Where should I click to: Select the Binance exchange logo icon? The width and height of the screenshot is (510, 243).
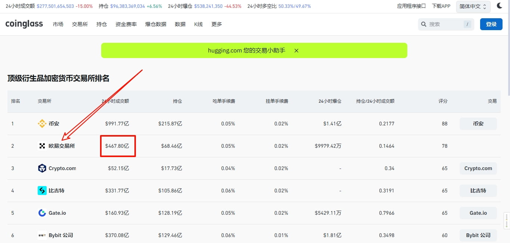[x=42, y=123]
